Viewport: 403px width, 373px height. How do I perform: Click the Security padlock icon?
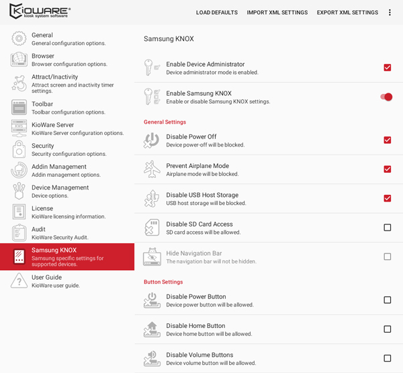click(19, 149)
